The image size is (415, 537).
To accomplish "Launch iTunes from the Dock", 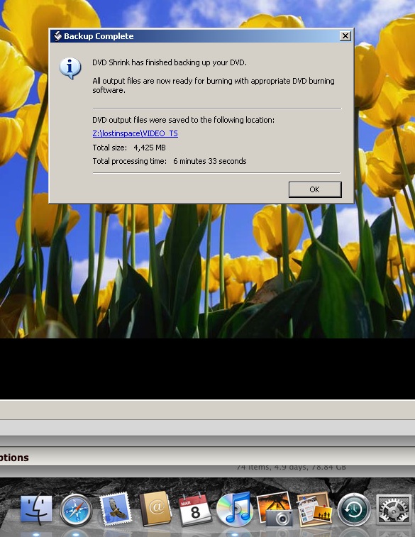I will [235, 509].
